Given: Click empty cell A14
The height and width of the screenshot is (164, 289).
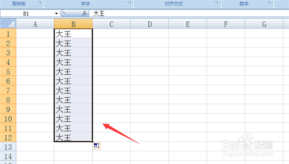Looking at the screenshot, I should pyautogui.click(x=35, y=156).
